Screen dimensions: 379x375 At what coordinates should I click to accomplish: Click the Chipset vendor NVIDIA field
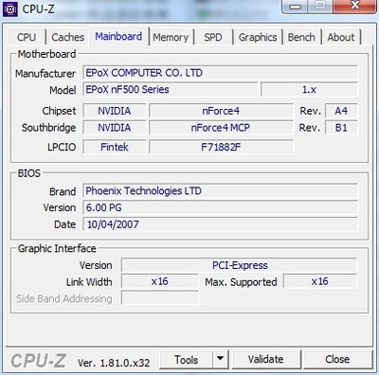pos(115,111)
